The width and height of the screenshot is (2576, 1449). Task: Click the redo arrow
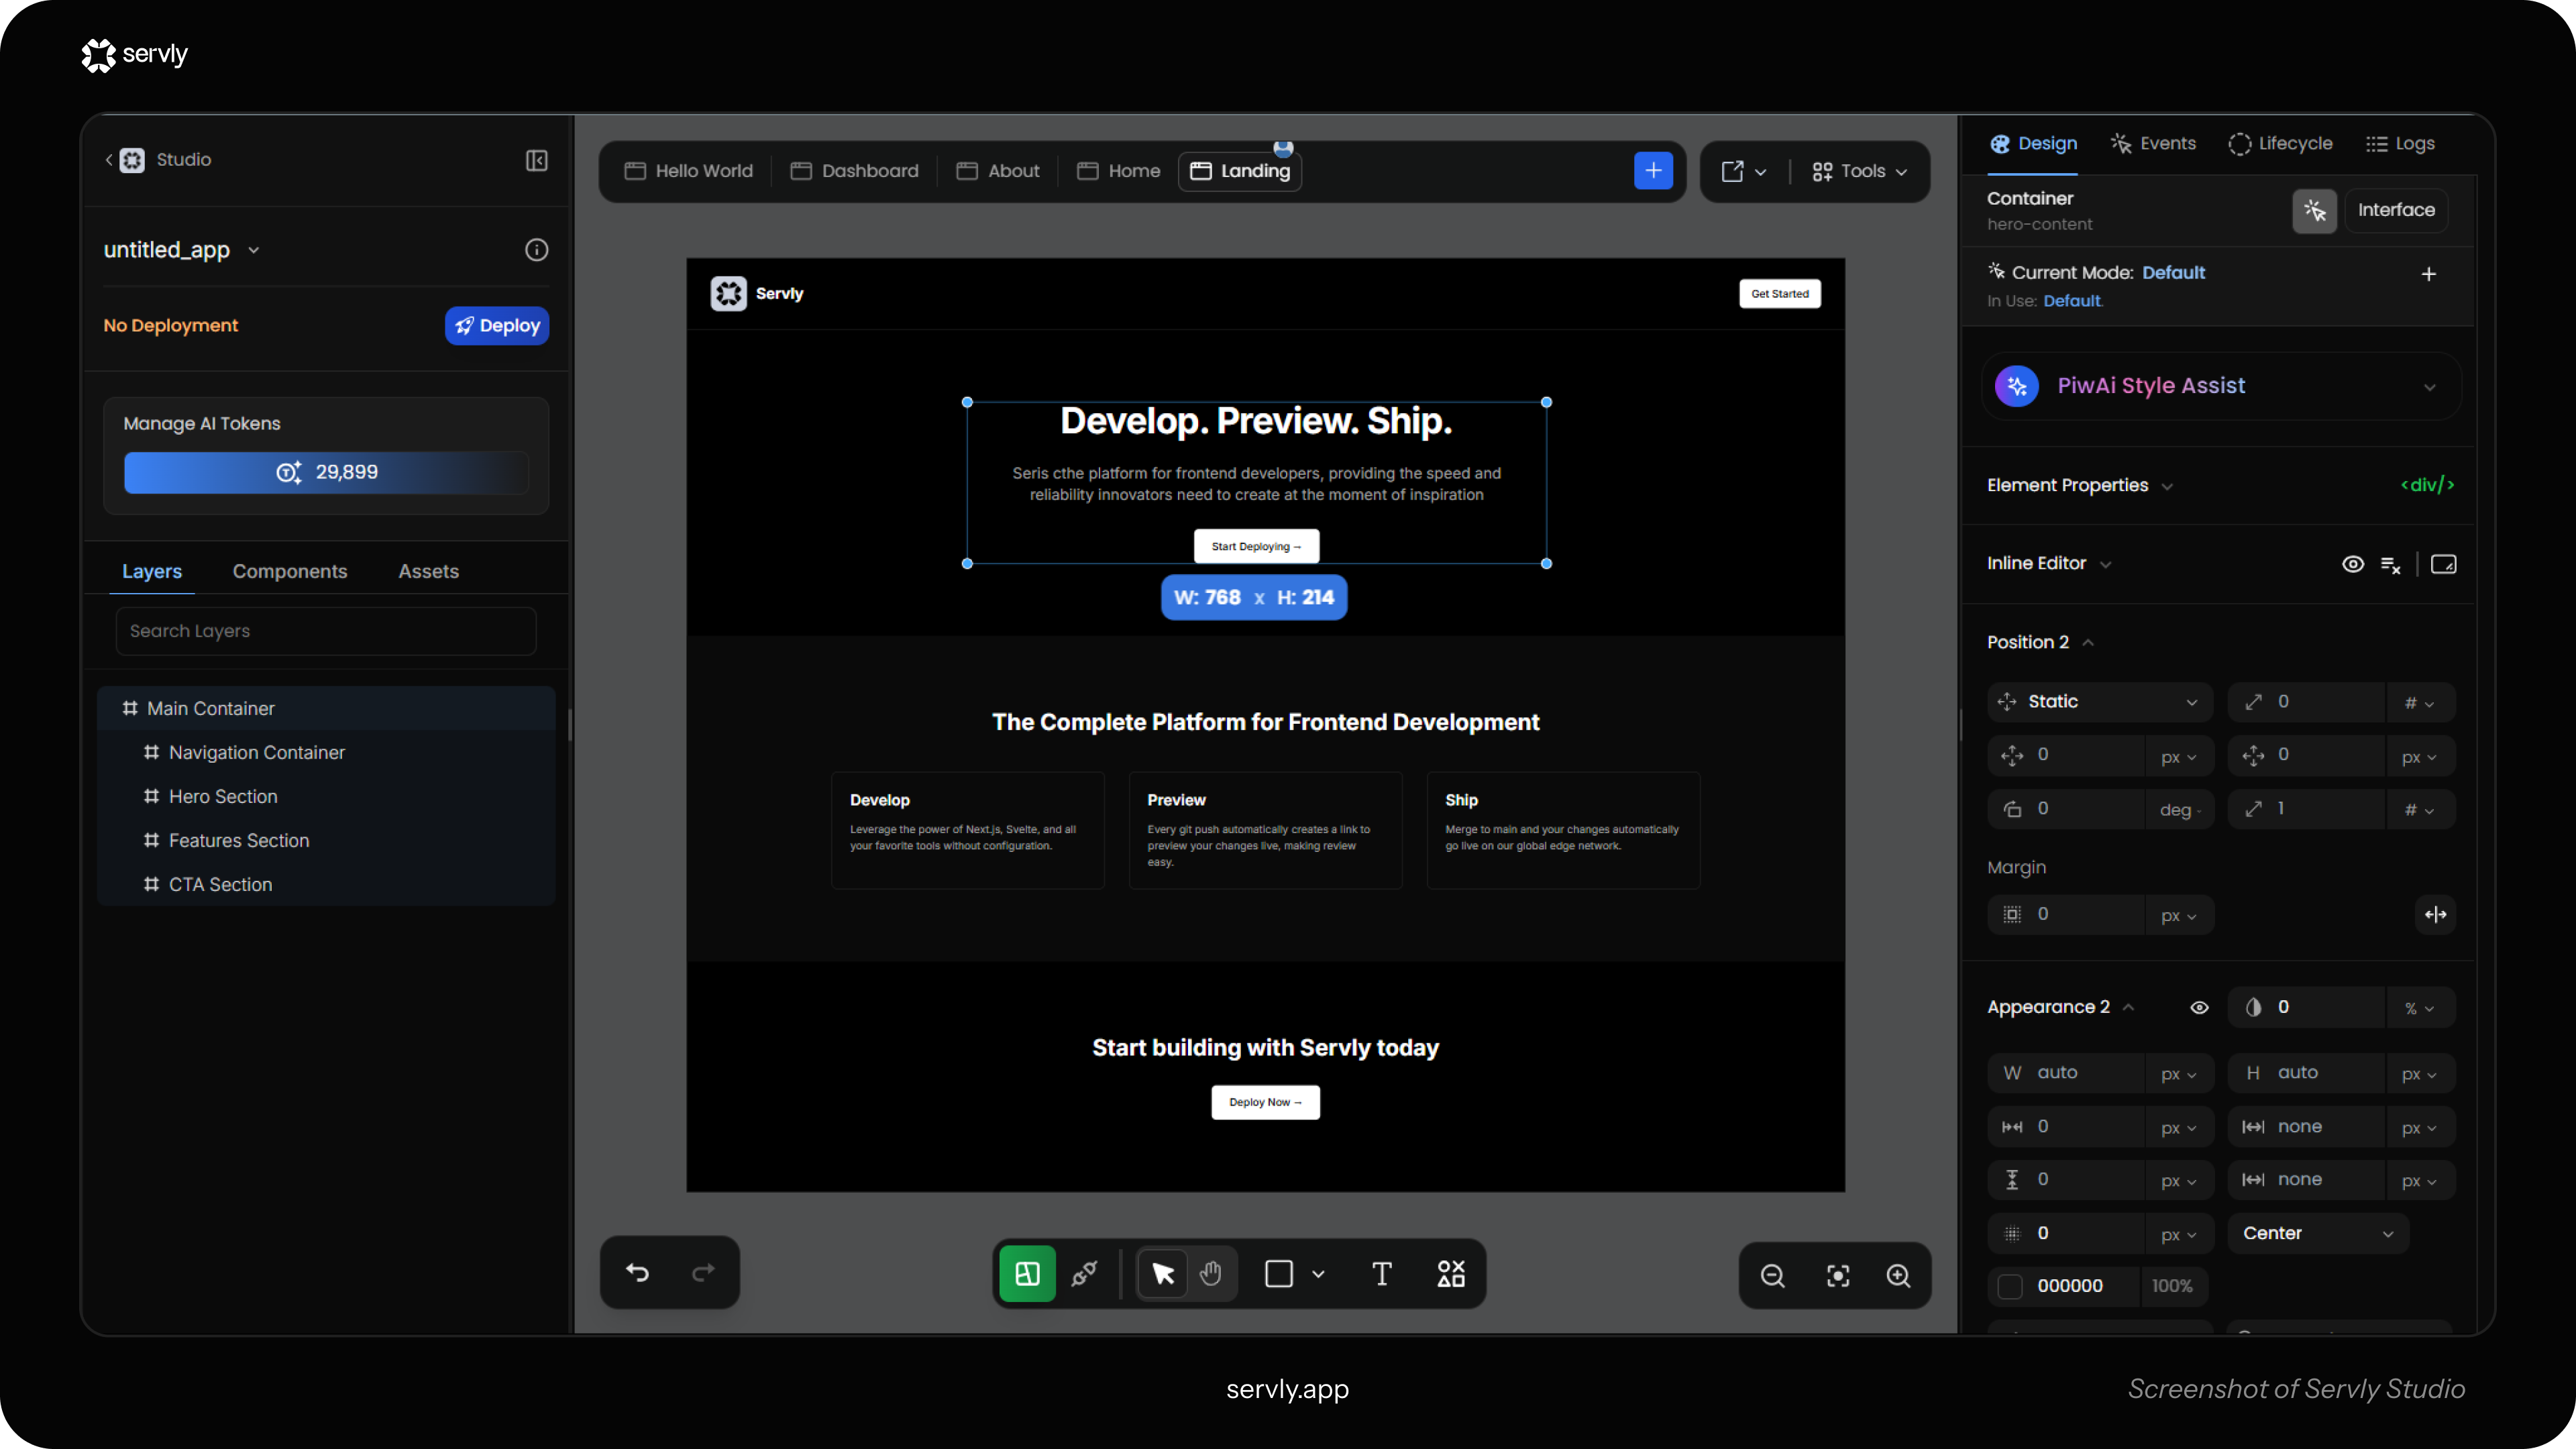click(x=703, y=1272)
